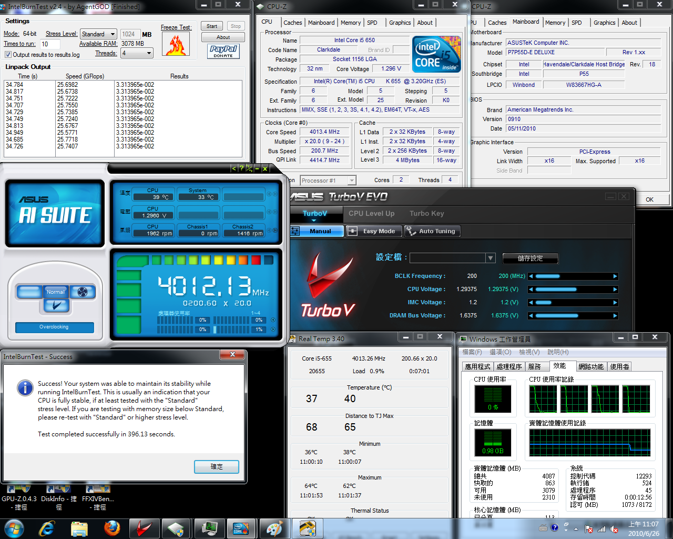Click the 確定 button in Success dialog
The height and width of the screenshot is (539, 673).
(217, 467)
